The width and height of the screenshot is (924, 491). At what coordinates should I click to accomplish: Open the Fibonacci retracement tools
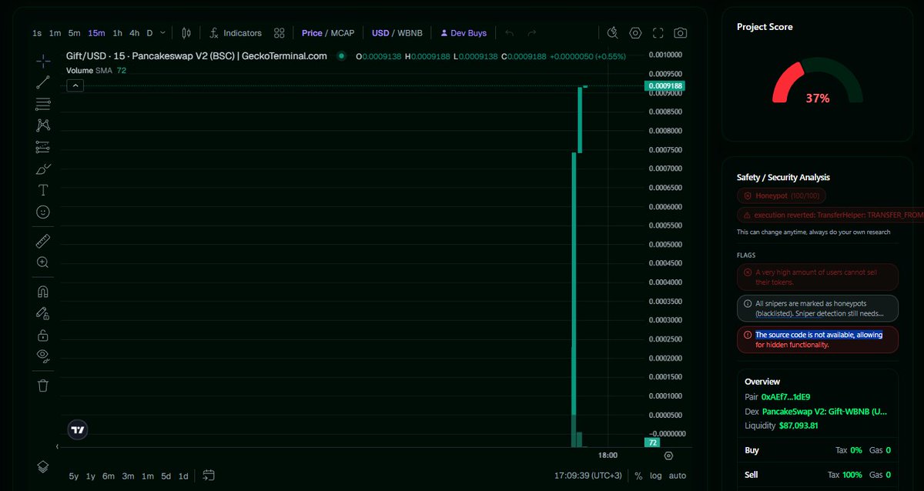pyautogui.click(x=43, y=104)
